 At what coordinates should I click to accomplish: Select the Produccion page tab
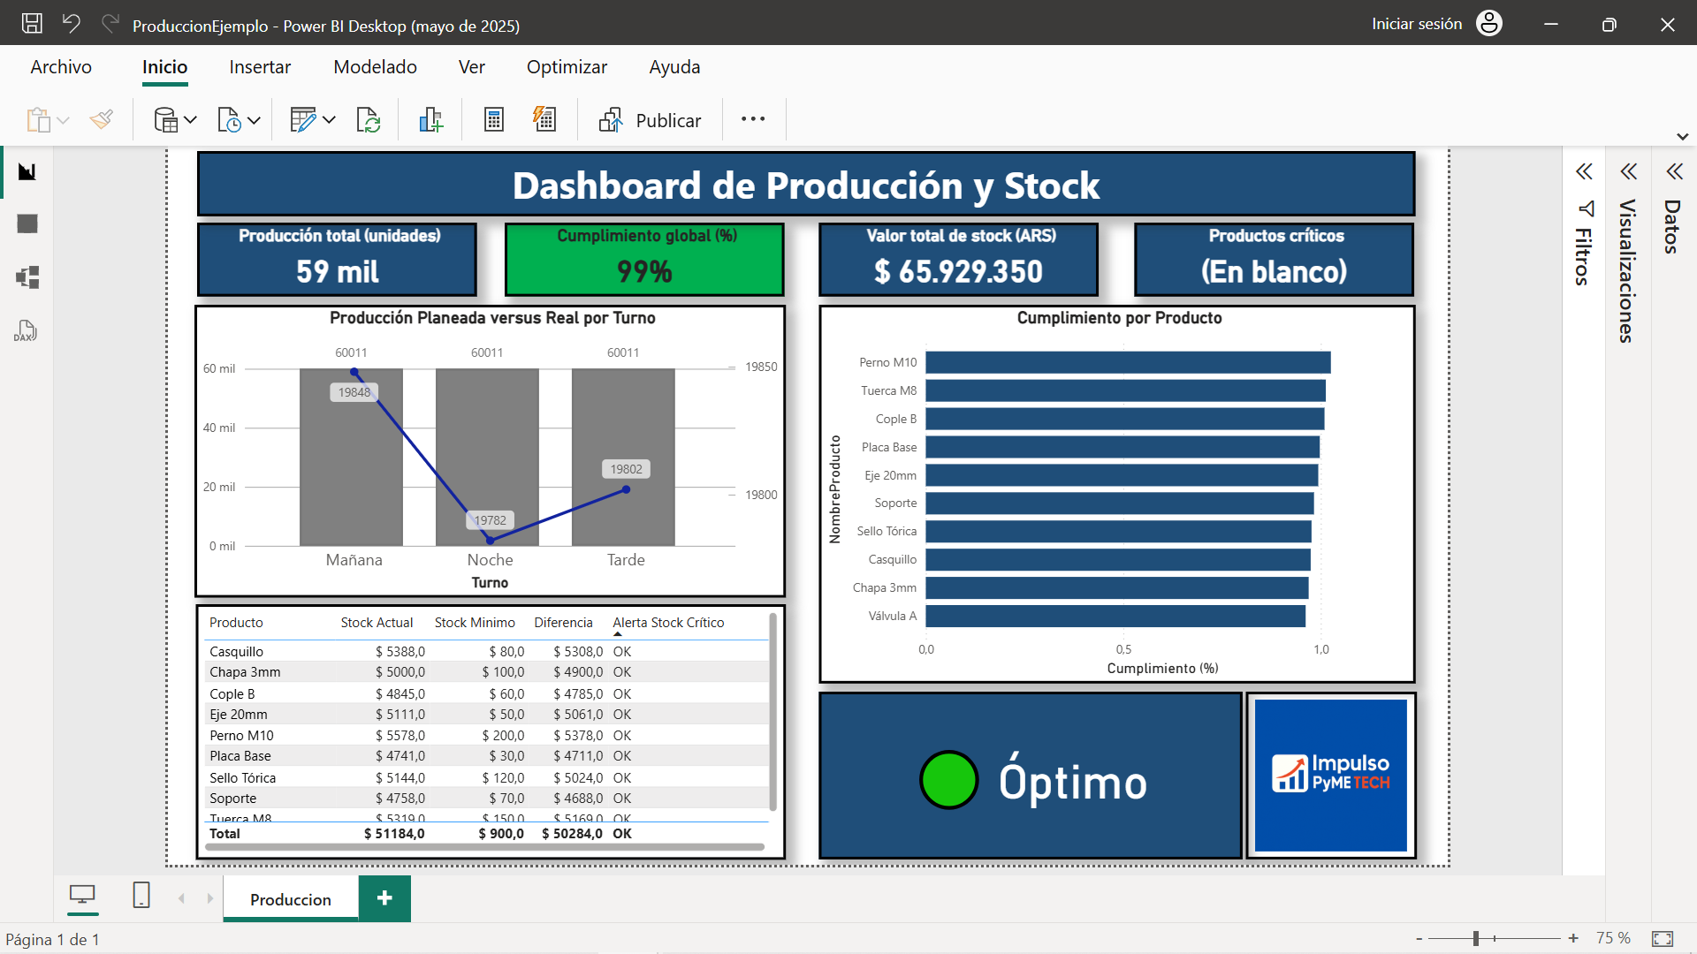click(x=291, y=899)
